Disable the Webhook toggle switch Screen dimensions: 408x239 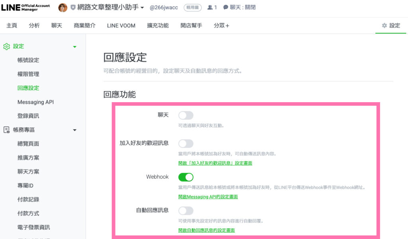pyautogui.click(x=186, y=177)
